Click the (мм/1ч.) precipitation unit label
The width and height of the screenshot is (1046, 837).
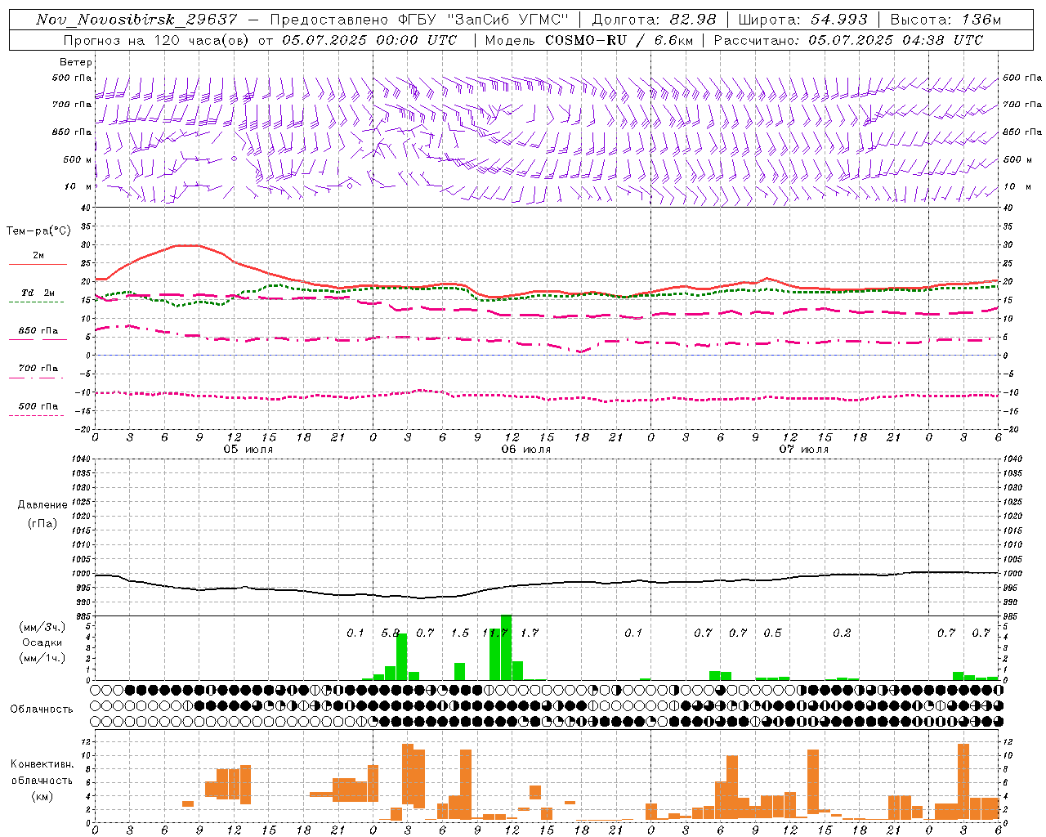tap(42, 658)
